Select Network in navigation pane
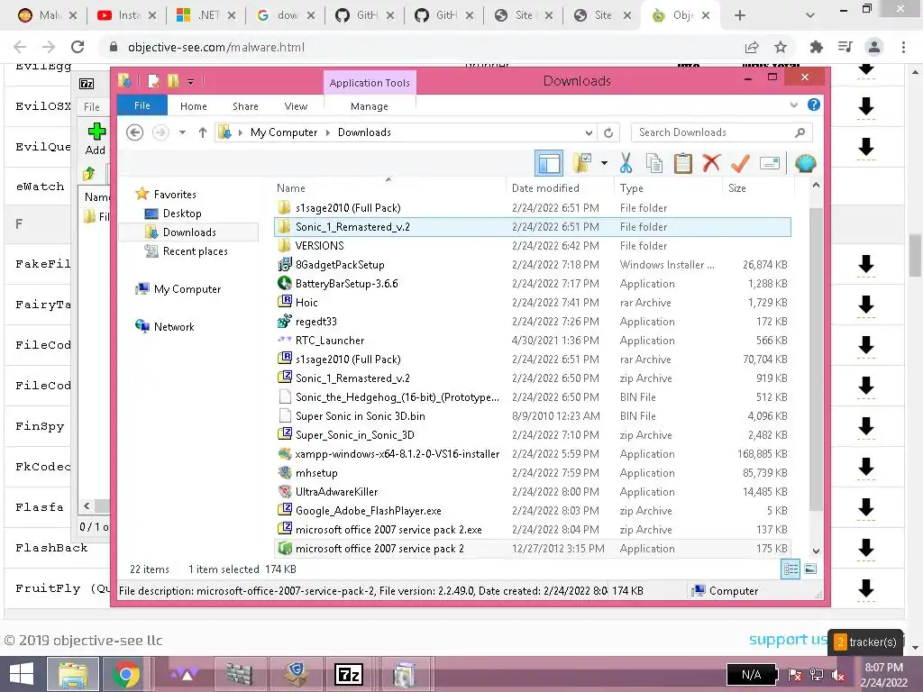 click(x=174, y=326)
